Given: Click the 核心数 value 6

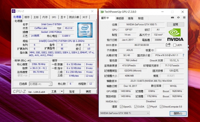Looking at the screenshot, I should pyautogui.click(x=70, y=84).
